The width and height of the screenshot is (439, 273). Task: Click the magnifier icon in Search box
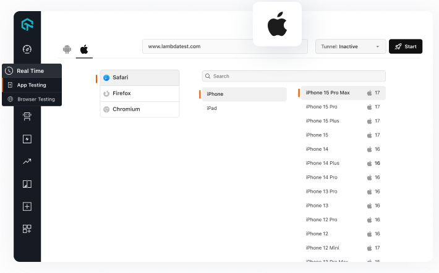pyautogui.click(x=208, y=76)
